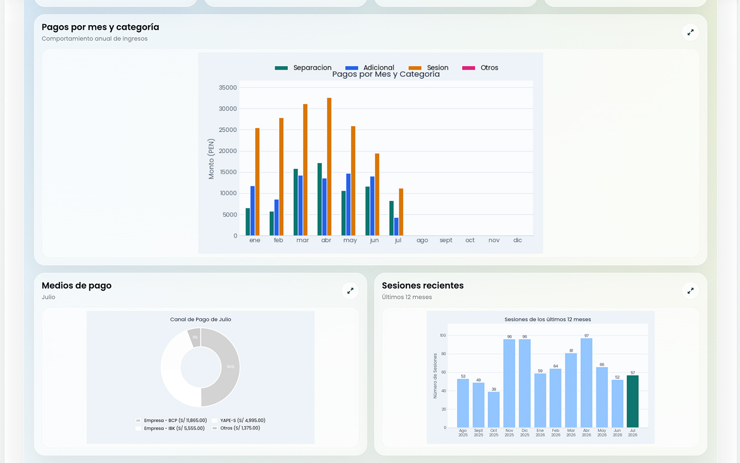Click the 'Últimos 12 meses' subtitle
This screenshot has height=463, width=740.
pyautogui.click(x=407, y=297)
